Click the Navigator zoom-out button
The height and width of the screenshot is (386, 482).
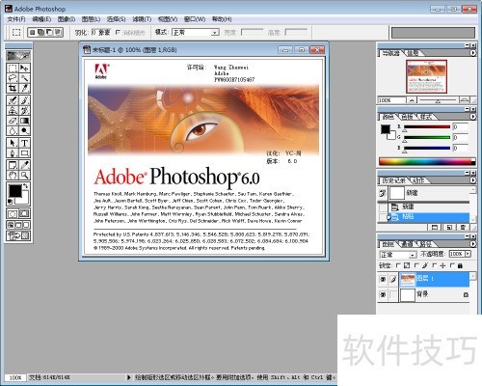click(x=412, y=100)
